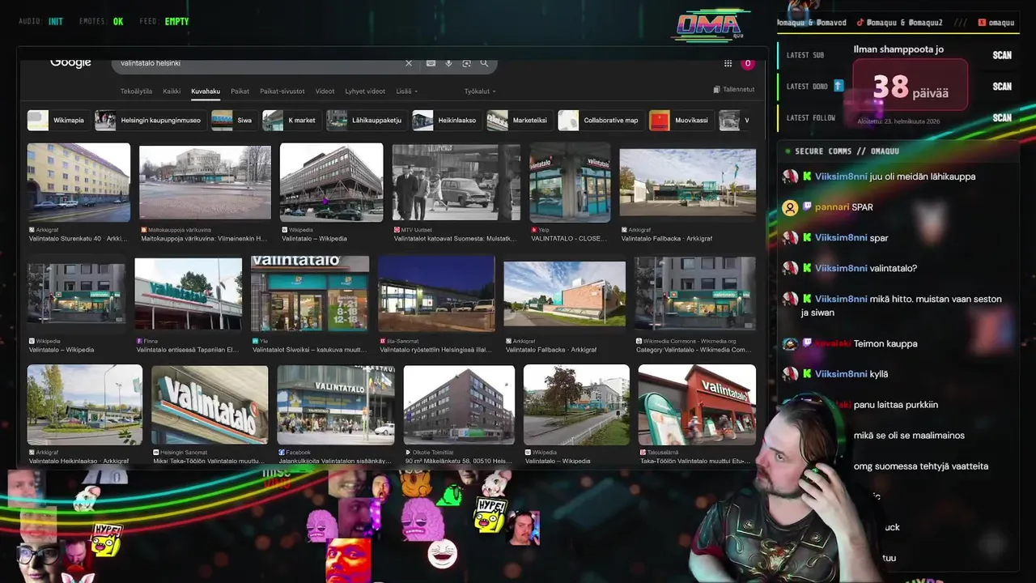Open Maitokauppoja värikuvina image thumbnail

205,182
